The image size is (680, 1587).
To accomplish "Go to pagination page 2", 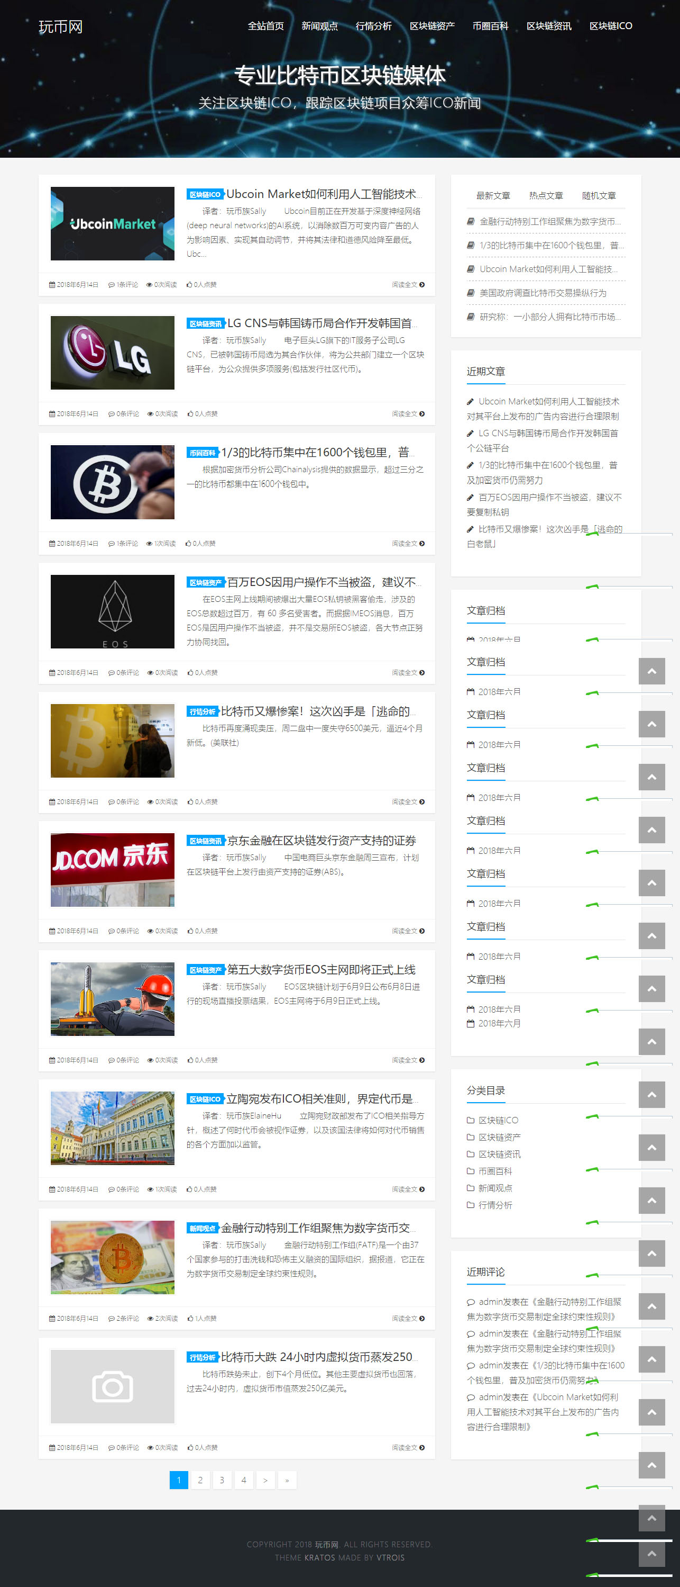I will pos(200,1480).
